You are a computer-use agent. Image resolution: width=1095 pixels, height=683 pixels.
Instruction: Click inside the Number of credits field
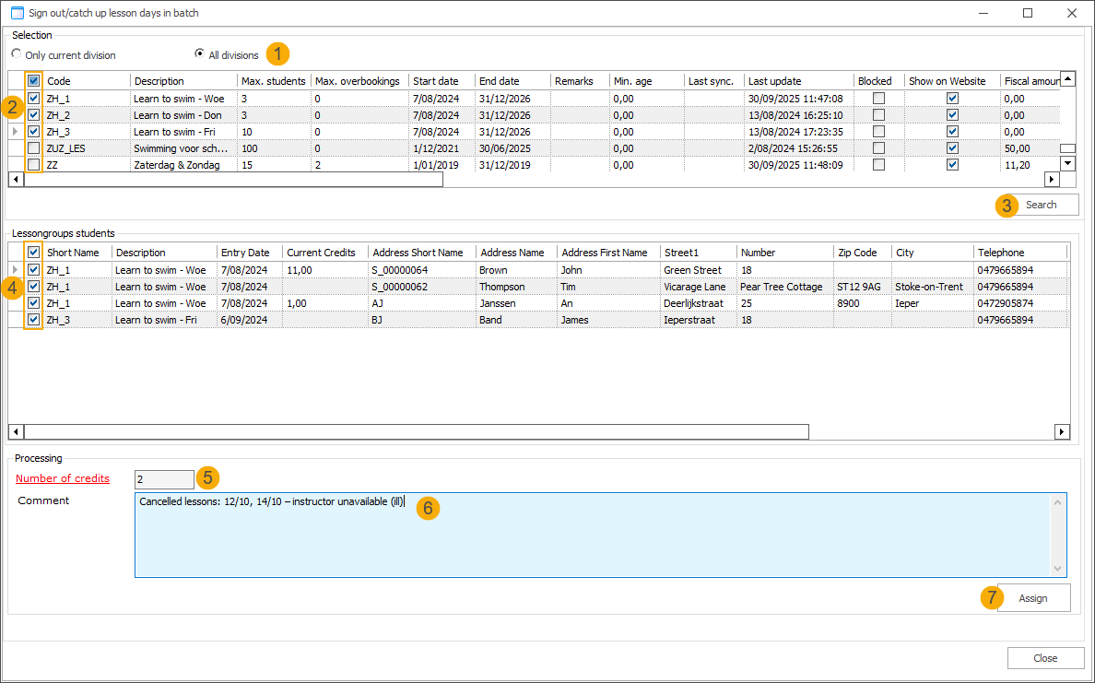point(163,478)
